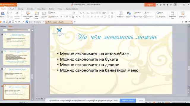
Task: Click the Cut scissors icon
Action: tap(8, 13)
